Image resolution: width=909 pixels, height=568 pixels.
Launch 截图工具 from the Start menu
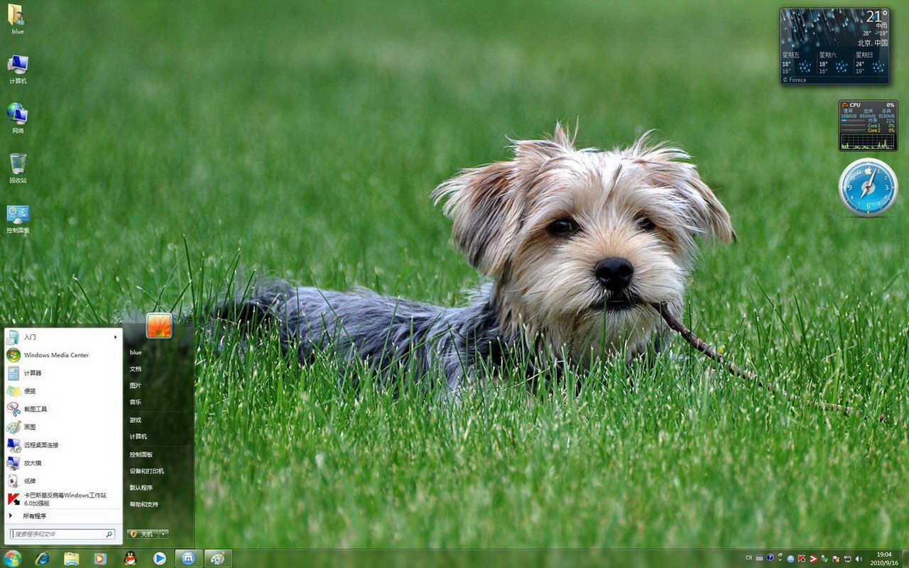[x=35, y=410]
